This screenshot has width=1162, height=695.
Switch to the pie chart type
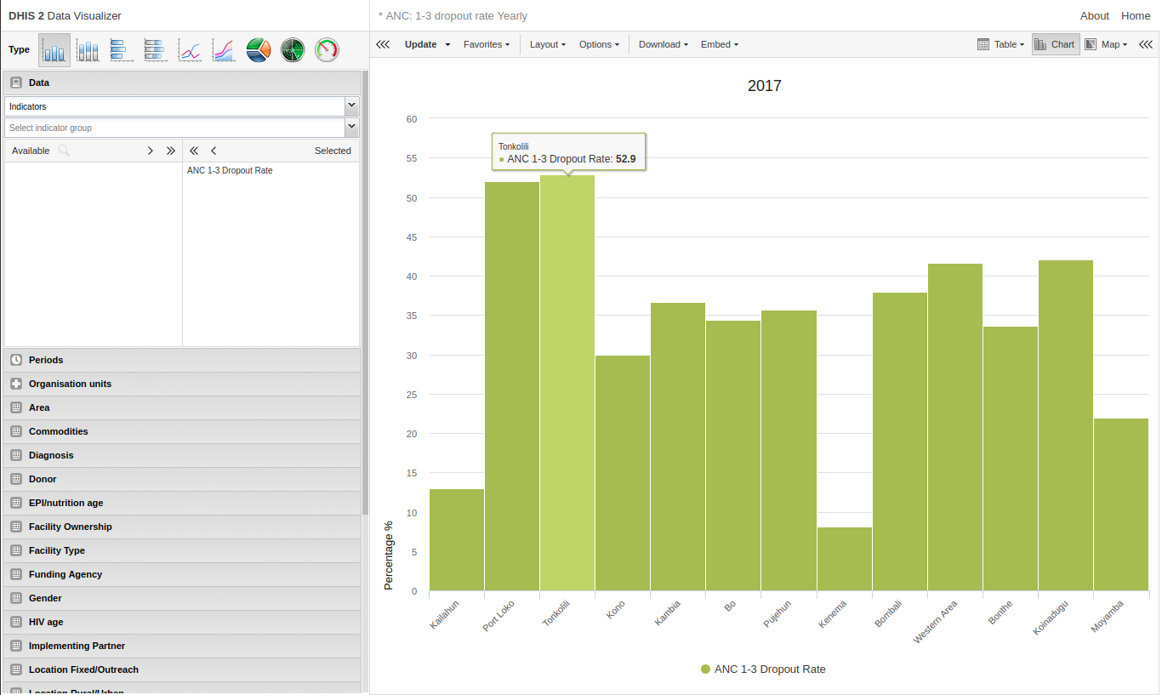point(258,49)
